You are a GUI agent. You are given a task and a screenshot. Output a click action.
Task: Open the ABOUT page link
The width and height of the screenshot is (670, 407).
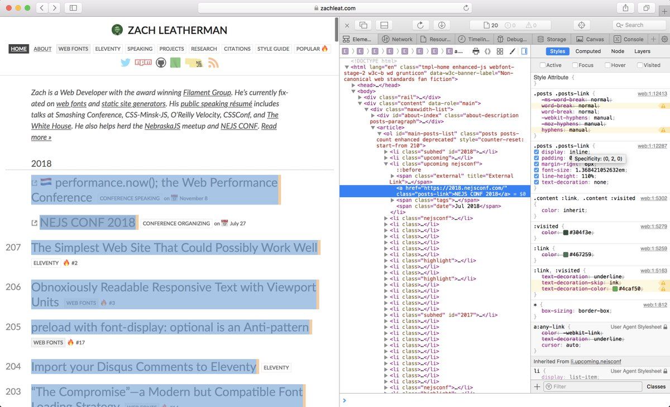(x=42, y=49)
